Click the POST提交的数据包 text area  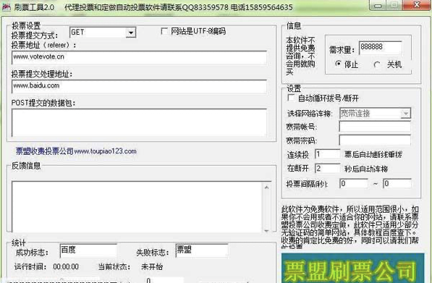[x=139, y=123]
